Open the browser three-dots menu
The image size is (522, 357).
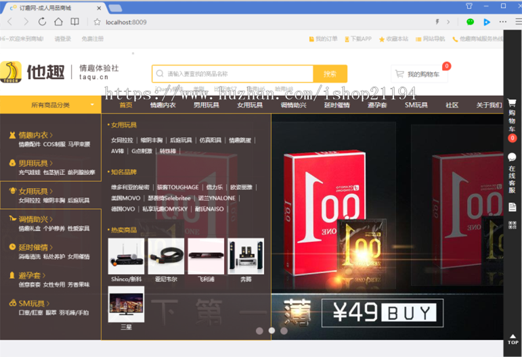pos(502,22)
